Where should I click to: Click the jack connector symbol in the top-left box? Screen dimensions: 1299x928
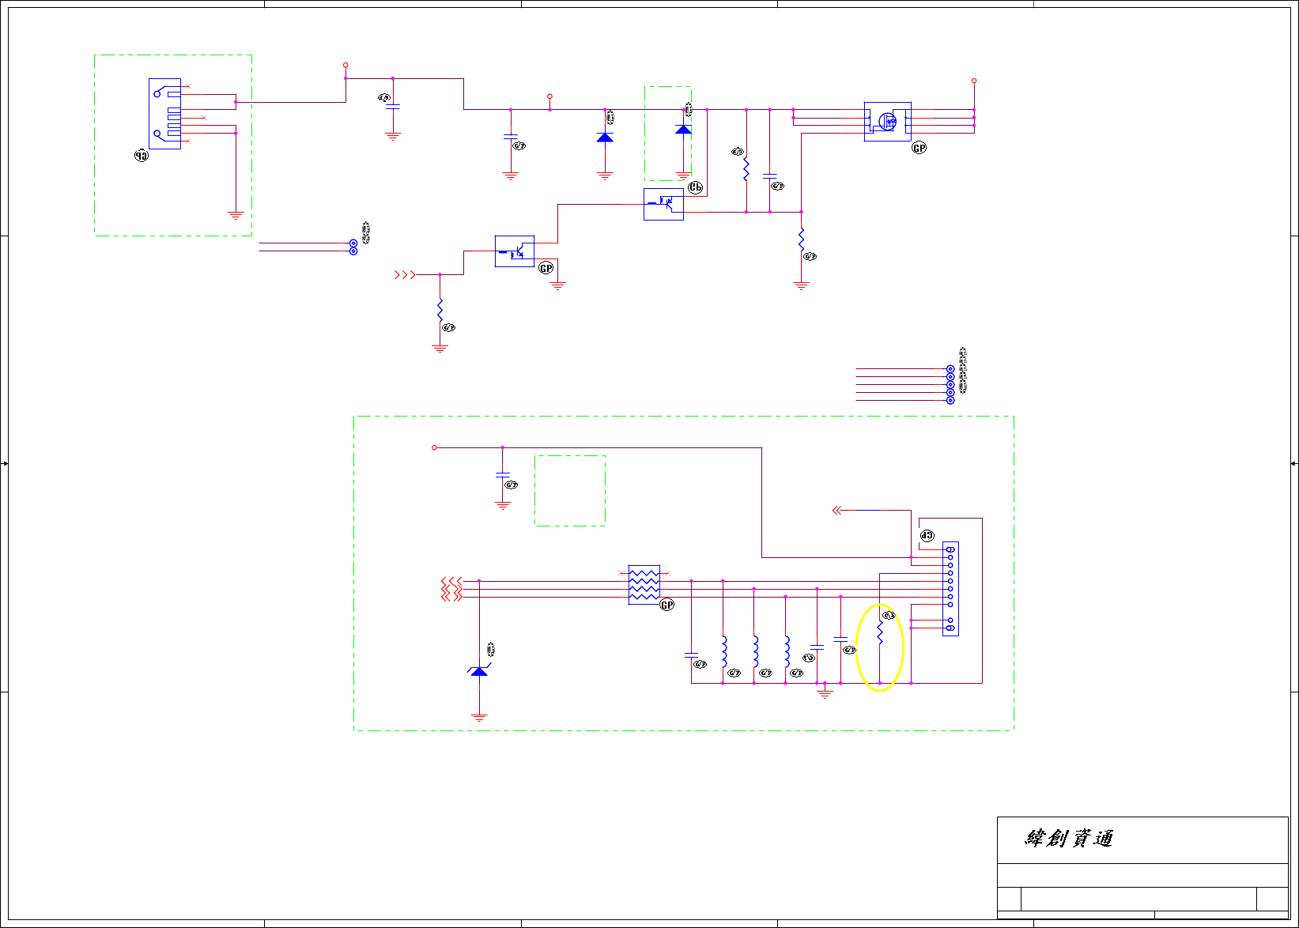tap(165, 114)
